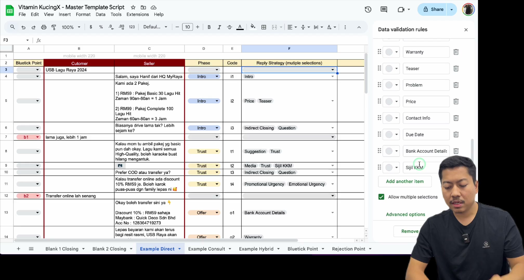The width and height of the screenshot is (524, 280).
Task: Format as currency with dollar icon
Action: tap(91, 27)
